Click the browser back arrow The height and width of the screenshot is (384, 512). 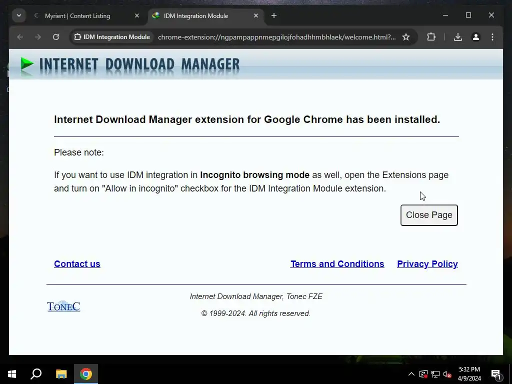[x=20, y=37]
